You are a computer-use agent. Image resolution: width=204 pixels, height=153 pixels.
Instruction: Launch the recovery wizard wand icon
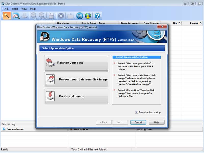[x=7, y=16]
